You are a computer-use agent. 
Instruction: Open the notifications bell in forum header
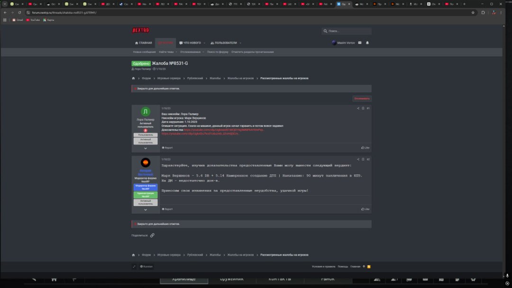pyautogui.click(x=367, y=43)
